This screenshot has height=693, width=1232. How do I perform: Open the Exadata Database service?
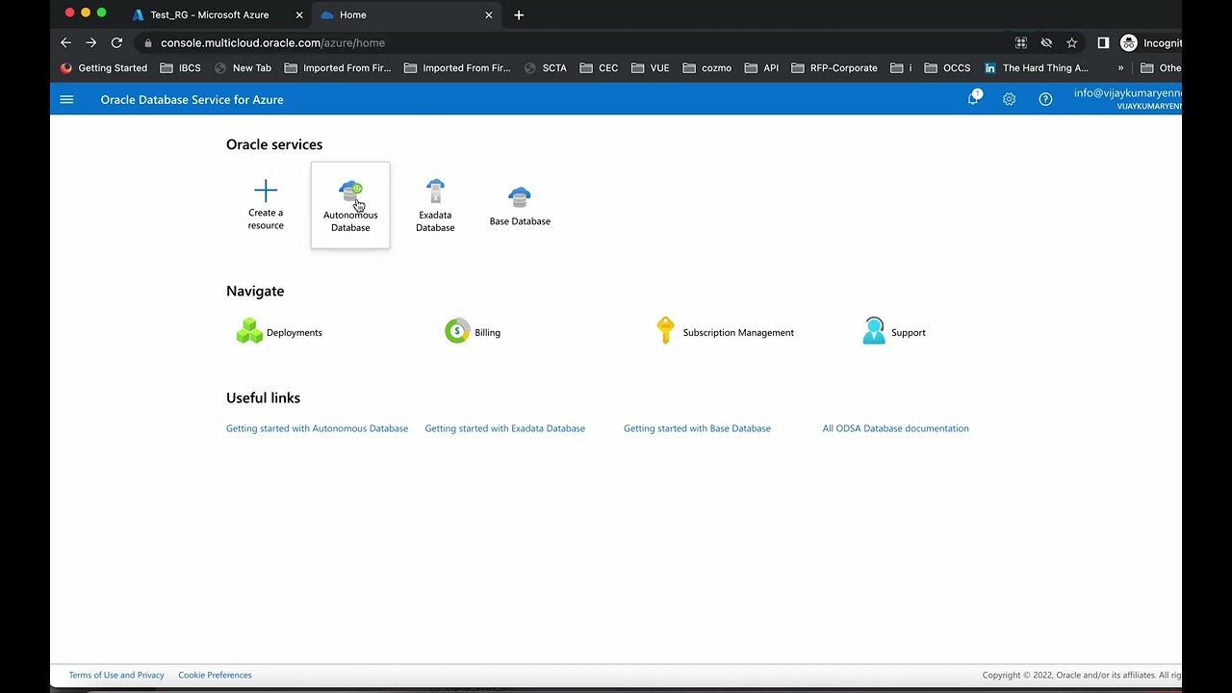[435, 205]
